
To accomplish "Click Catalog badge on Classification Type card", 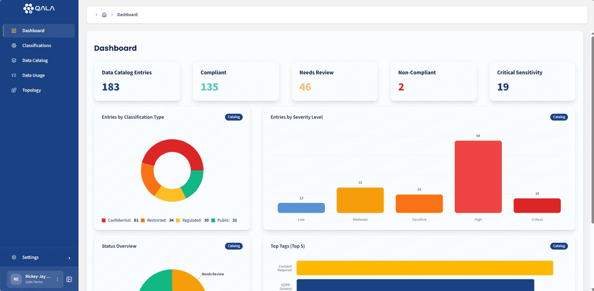I will (x=234, y=117).
